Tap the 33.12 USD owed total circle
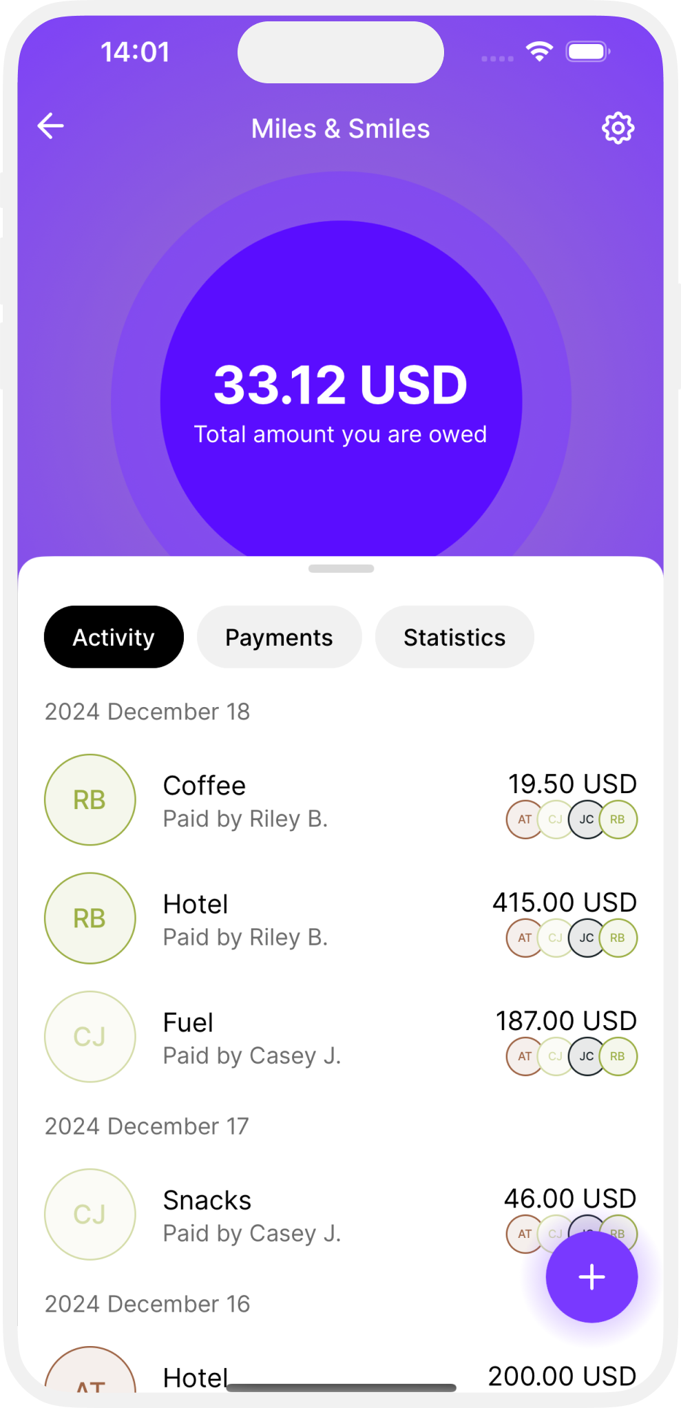 coord(341,401)
